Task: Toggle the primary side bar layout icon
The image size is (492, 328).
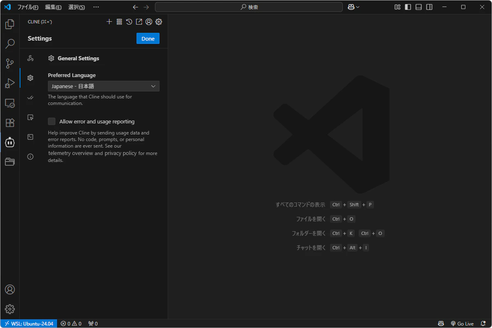Action: tap(408, 7)
